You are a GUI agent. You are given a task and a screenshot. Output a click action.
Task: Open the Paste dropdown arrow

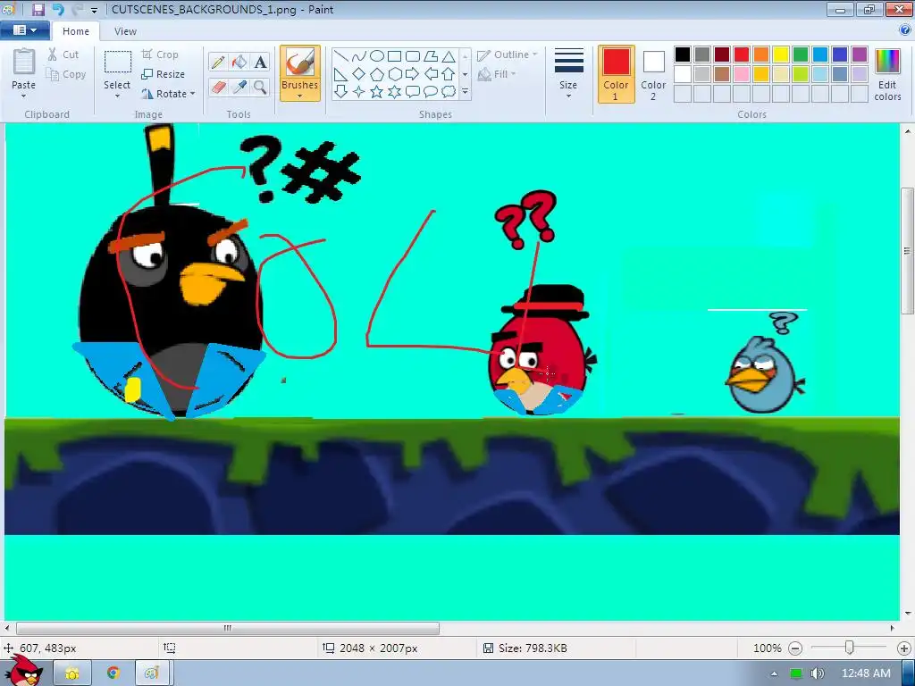pos(23,96)
